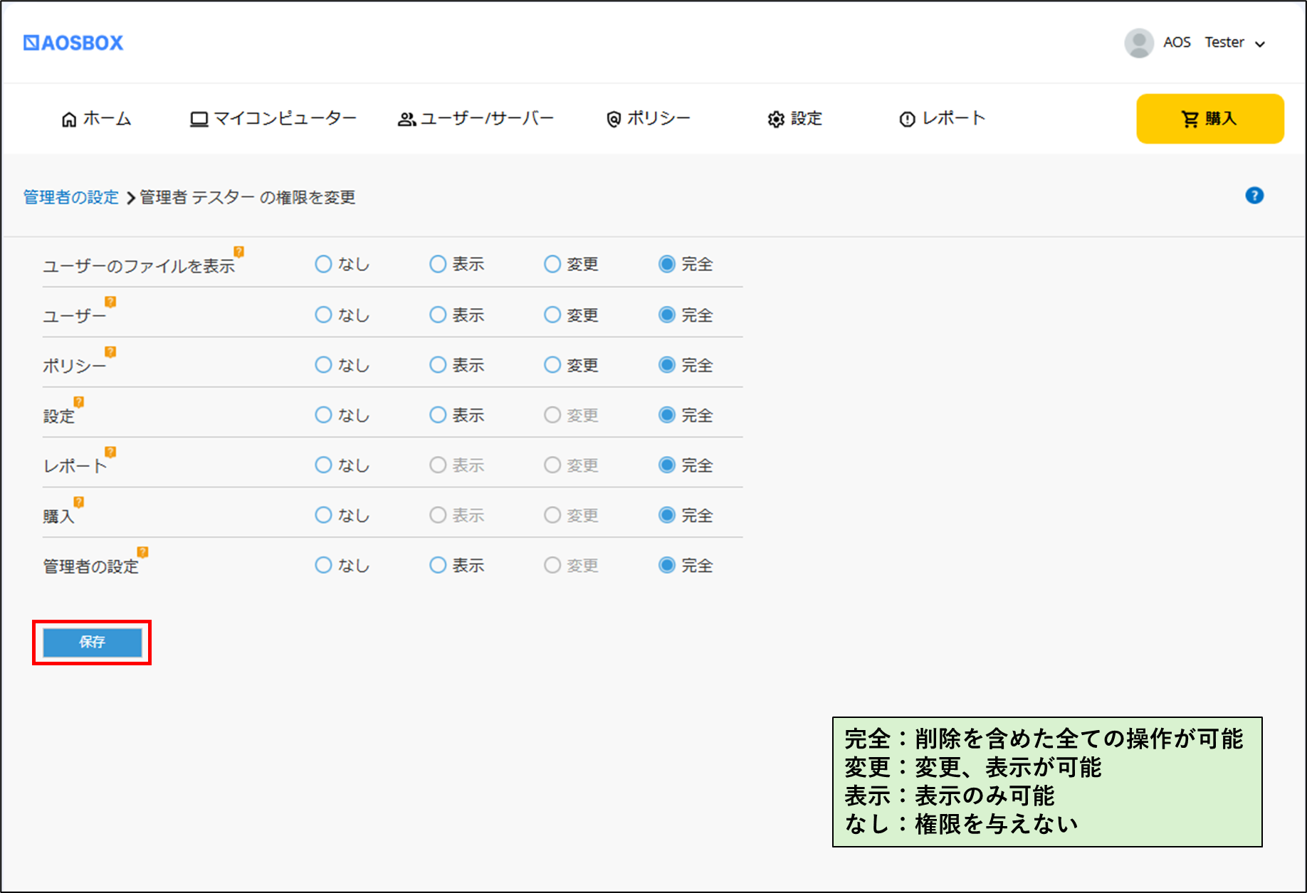
Task: Open the 設定 menu with gear icon
Action: pos(794,119)
